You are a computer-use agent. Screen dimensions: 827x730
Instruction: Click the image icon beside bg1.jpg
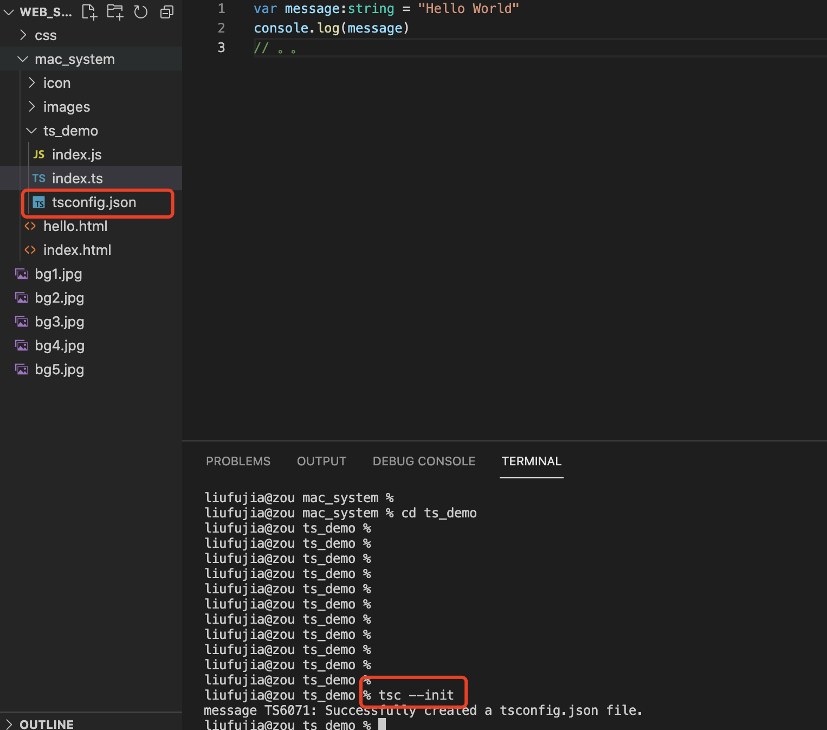click(21, 274)
